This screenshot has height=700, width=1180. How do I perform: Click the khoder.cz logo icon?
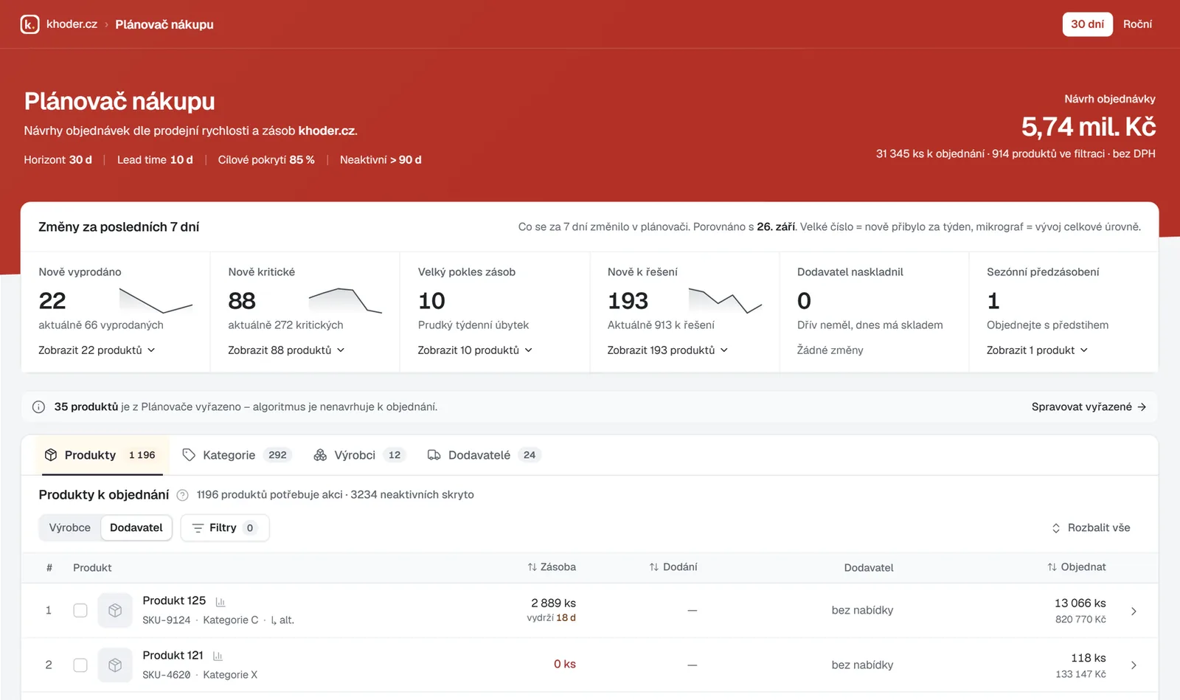pyautogui.click(x=29, y=24)
